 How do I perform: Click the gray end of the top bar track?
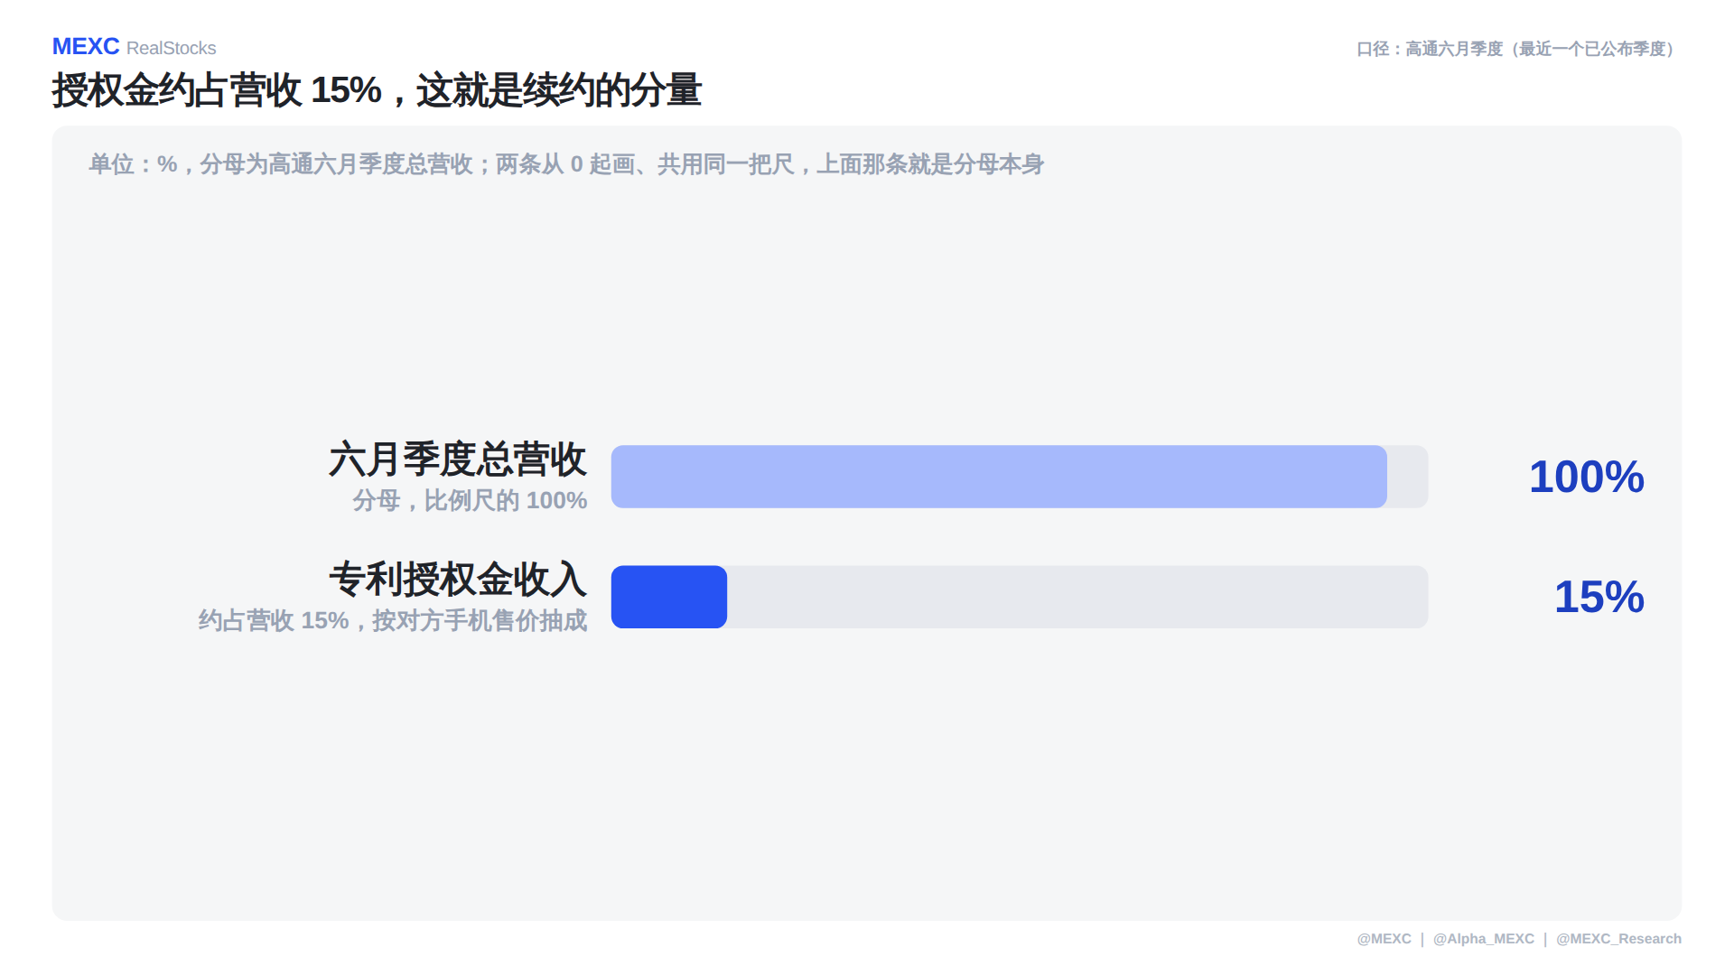pos(1408,477)
